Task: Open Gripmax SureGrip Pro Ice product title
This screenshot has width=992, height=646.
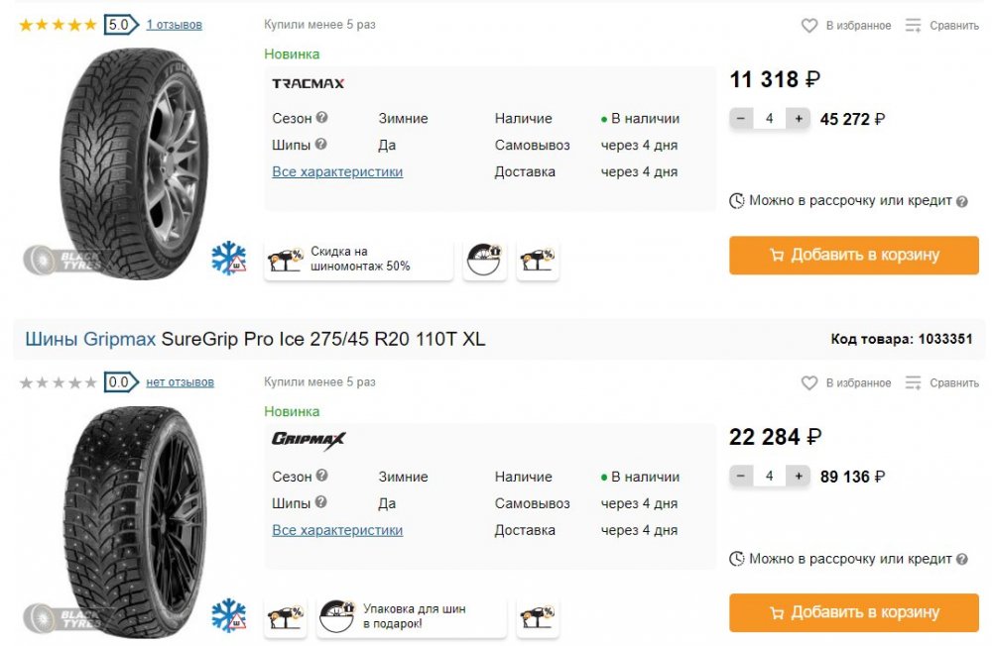Action: tap(255, 340)
